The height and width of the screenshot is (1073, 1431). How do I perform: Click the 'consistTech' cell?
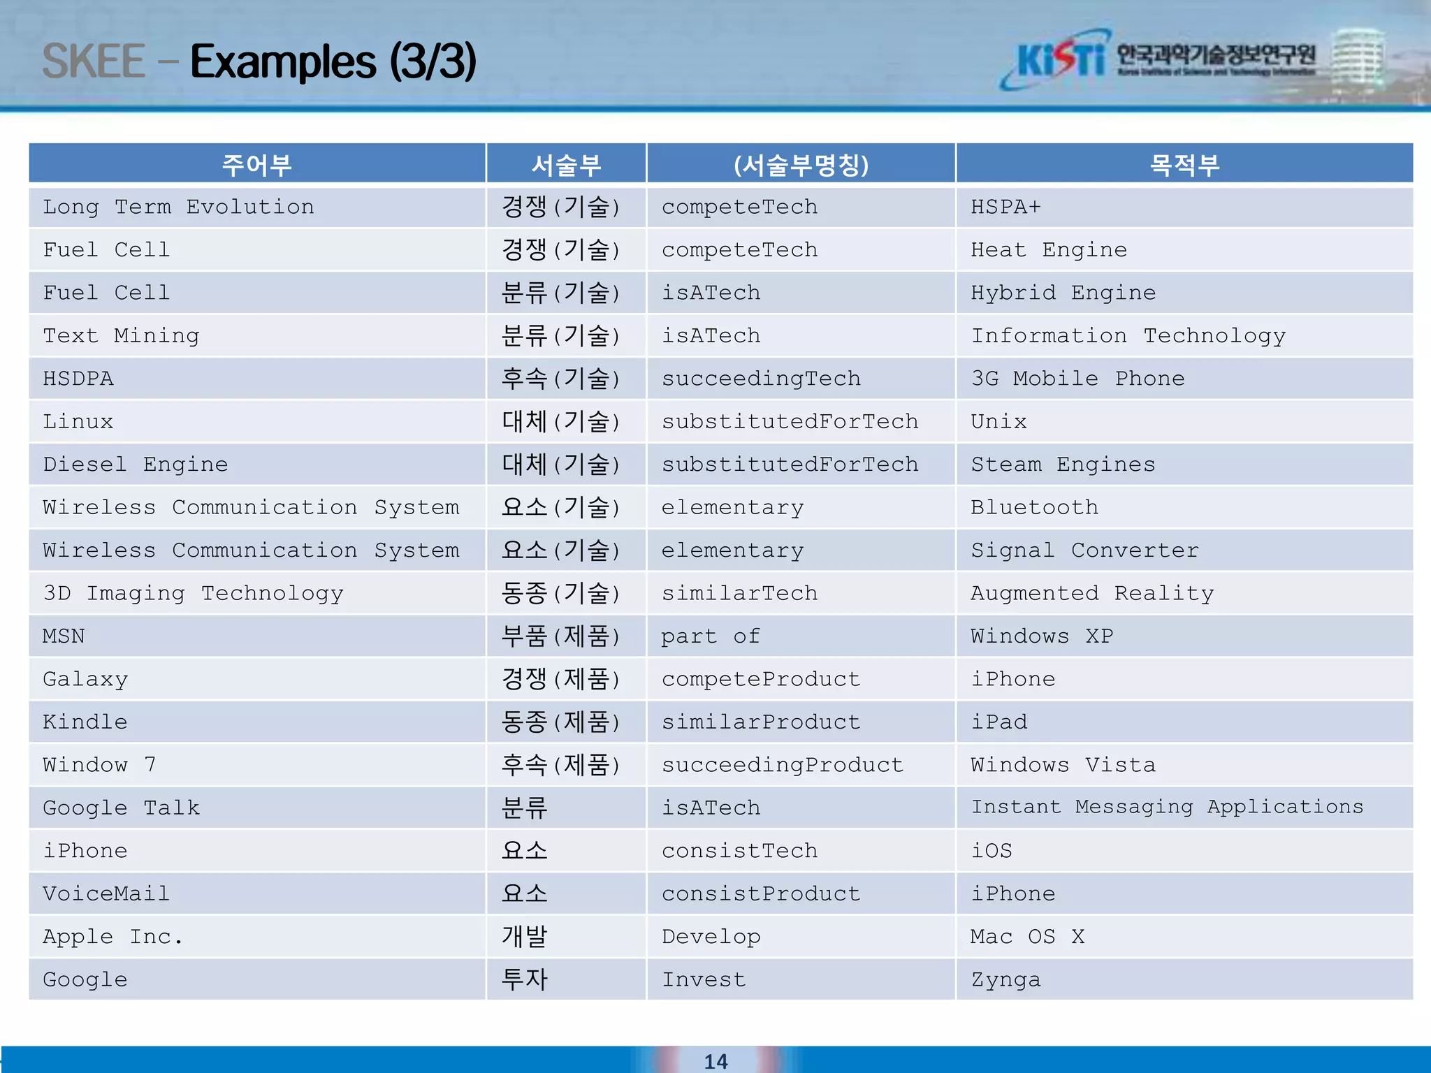pos(801,851)
